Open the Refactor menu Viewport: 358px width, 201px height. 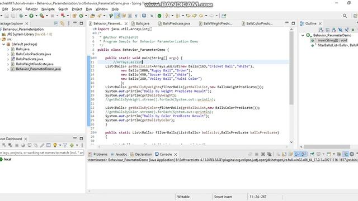point(31,9)
